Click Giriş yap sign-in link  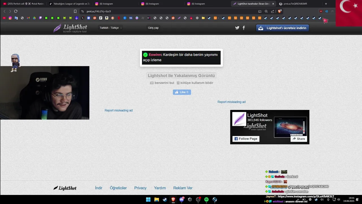coord(153,28)
